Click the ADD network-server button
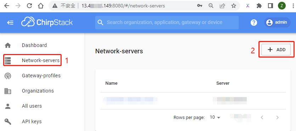296x131 pixels. point(276,49)
